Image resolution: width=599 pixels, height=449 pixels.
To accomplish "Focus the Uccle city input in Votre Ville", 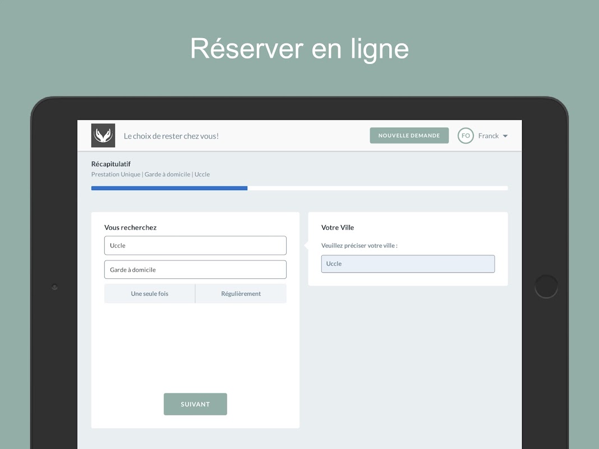I will (x=408, y=264).
